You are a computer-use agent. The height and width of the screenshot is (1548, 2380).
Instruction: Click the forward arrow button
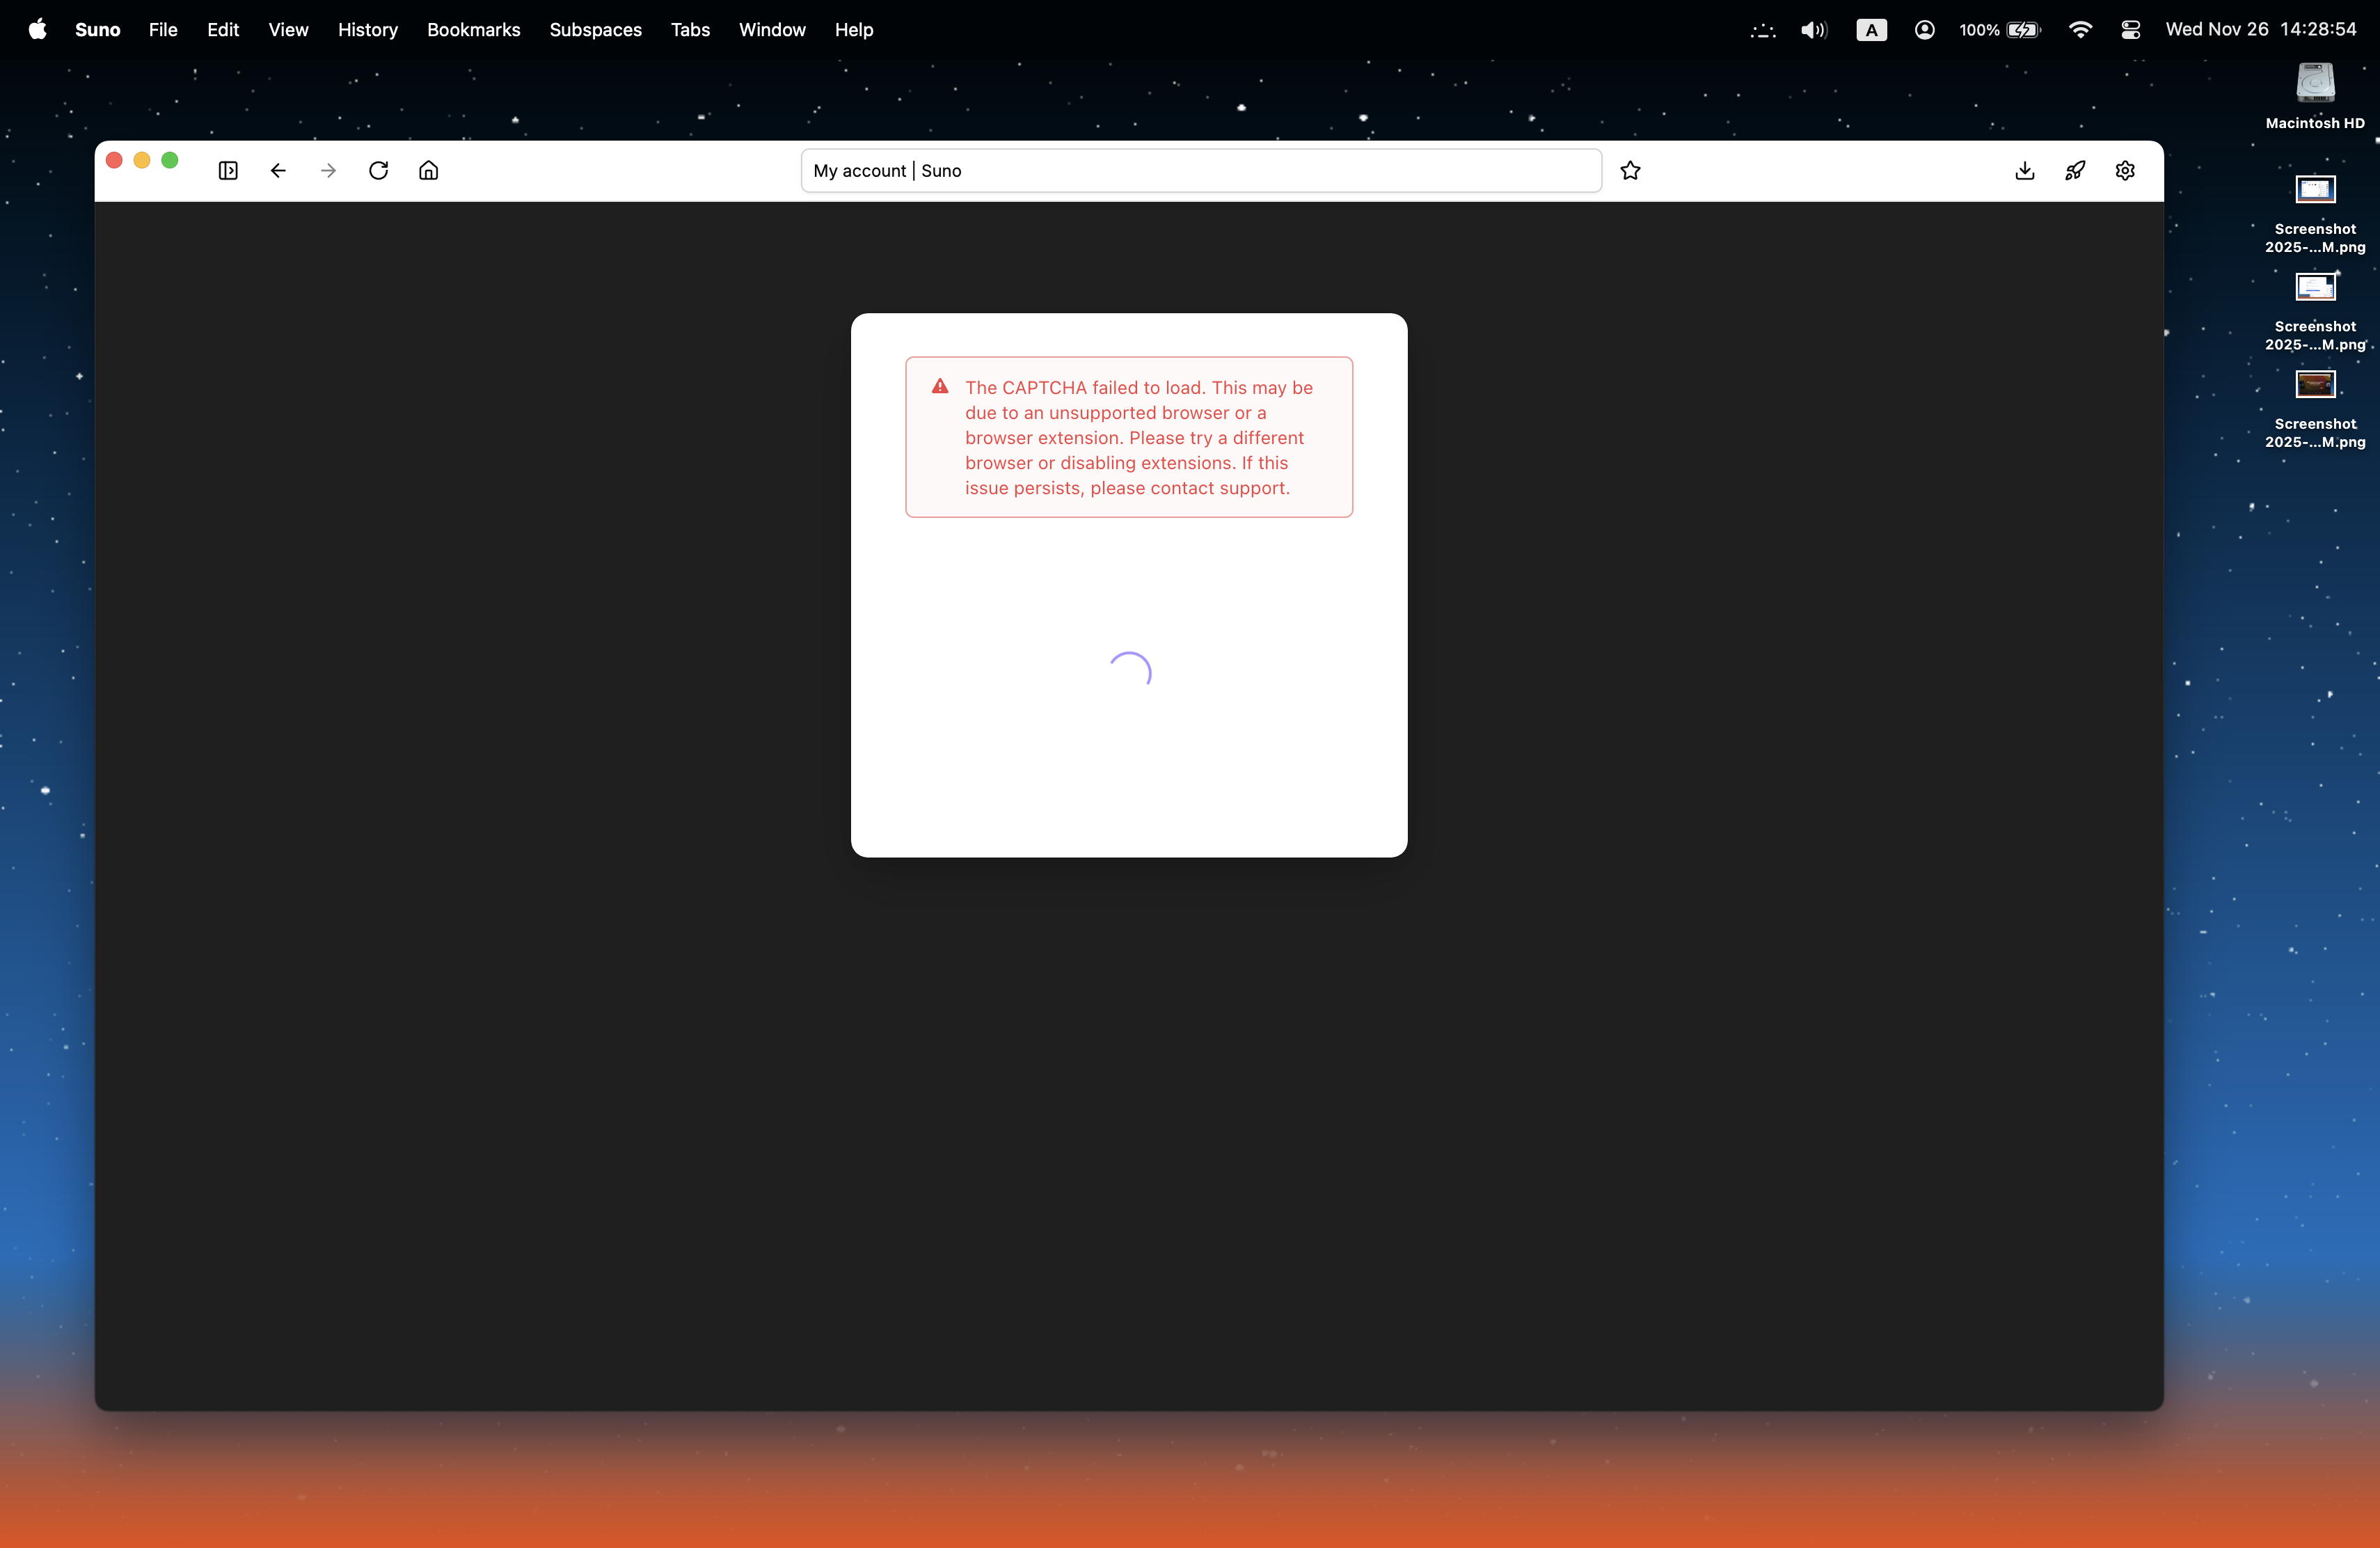(328, 171)
